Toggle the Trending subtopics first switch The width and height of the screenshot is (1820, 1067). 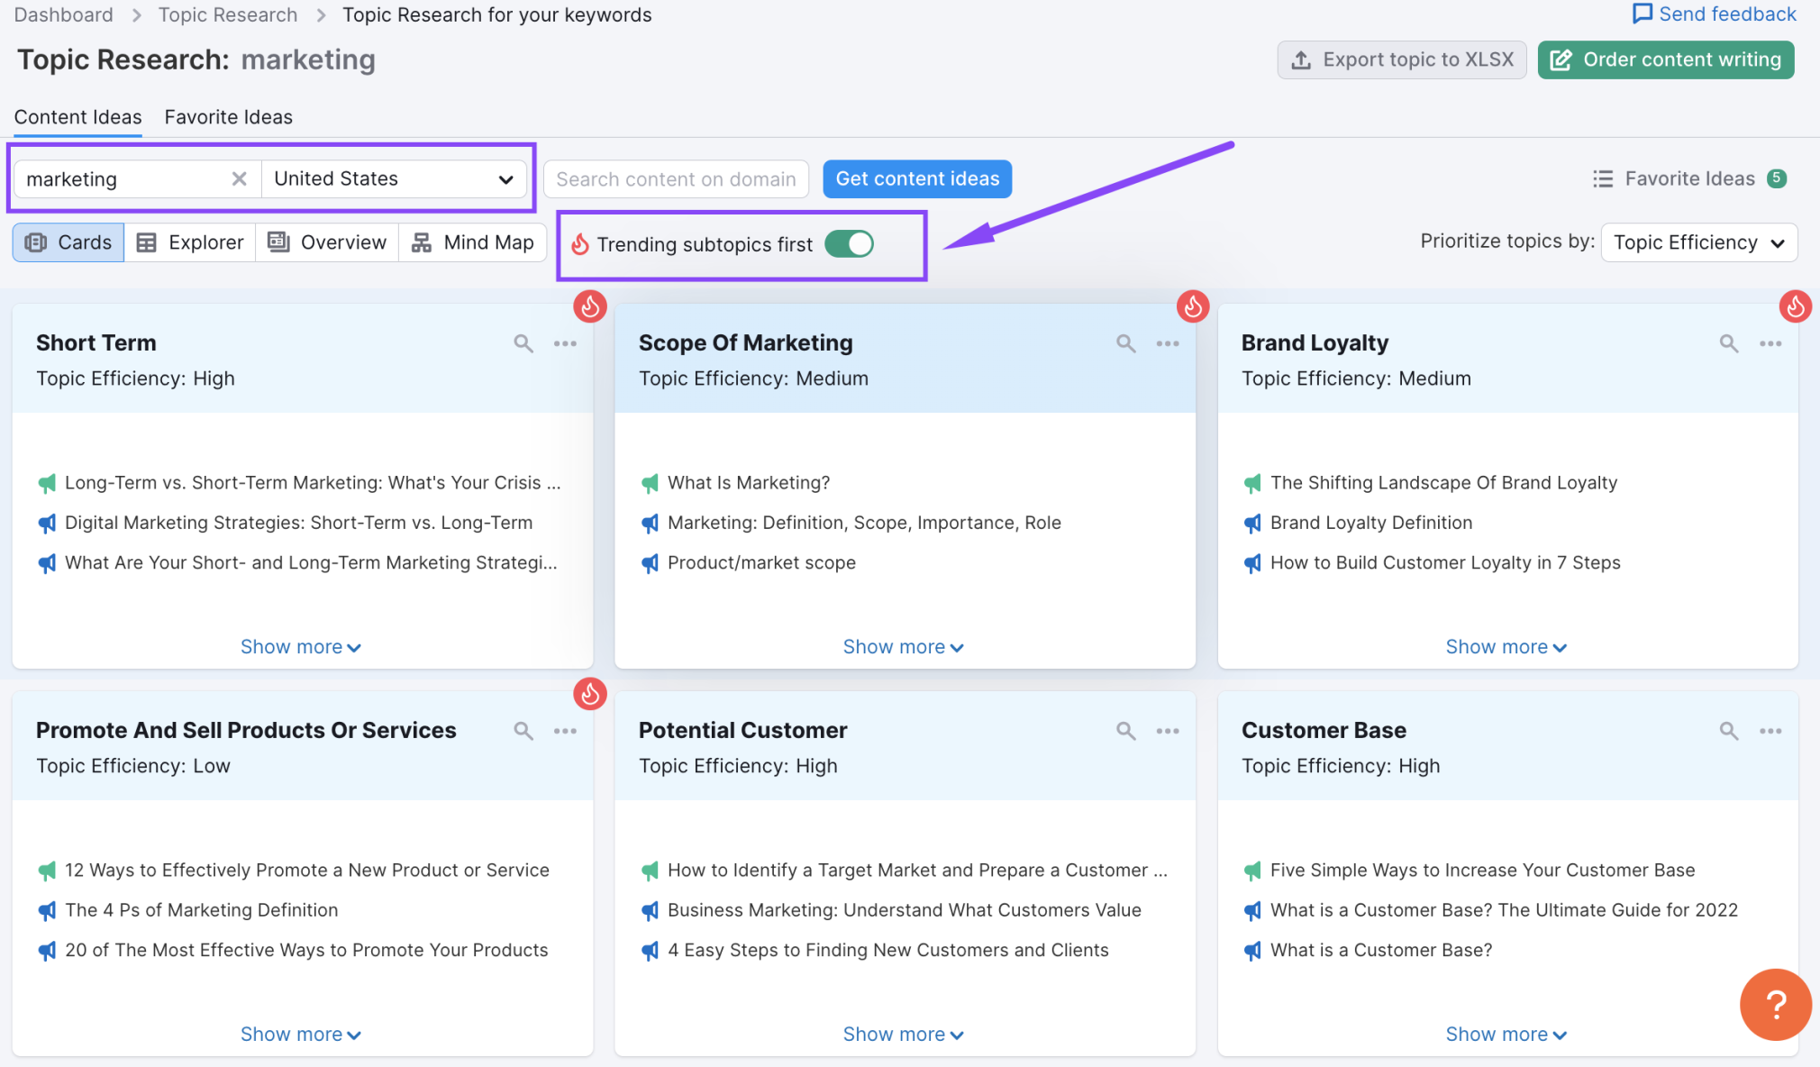[x=850, y=242]
